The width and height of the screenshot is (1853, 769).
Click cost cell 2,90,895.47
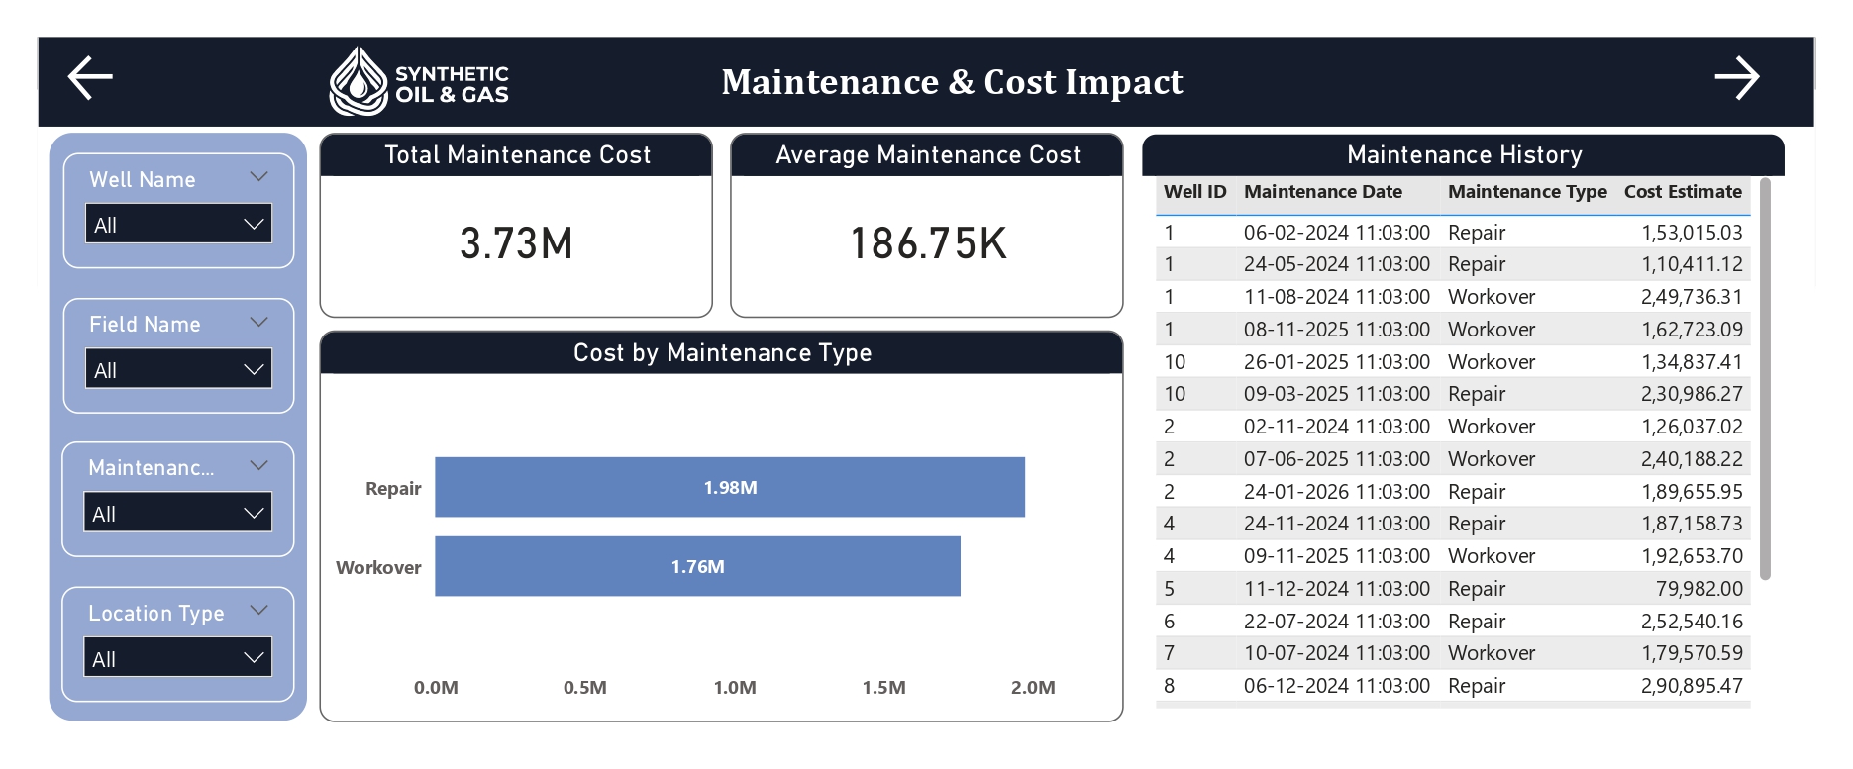(x=1692, y=686)
